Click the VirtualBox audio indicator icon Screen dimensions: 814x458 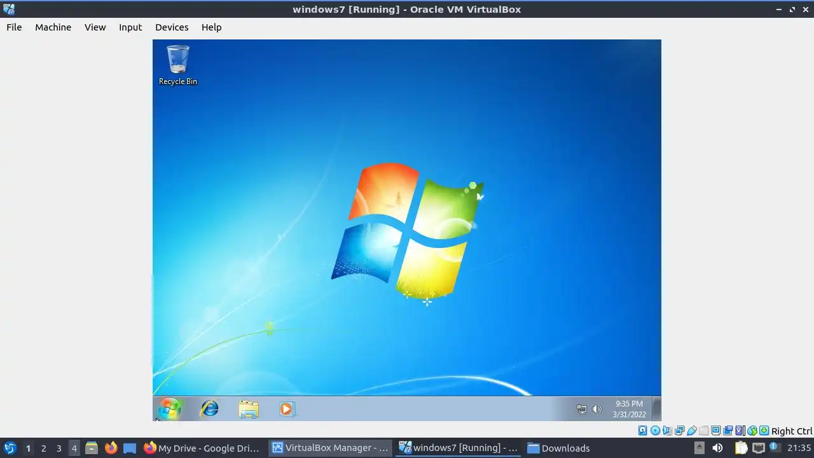[x=667, y=431]
